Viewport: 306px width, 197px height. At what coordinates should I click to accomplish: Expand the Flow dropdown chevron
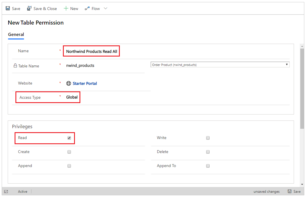click(106, 8)
